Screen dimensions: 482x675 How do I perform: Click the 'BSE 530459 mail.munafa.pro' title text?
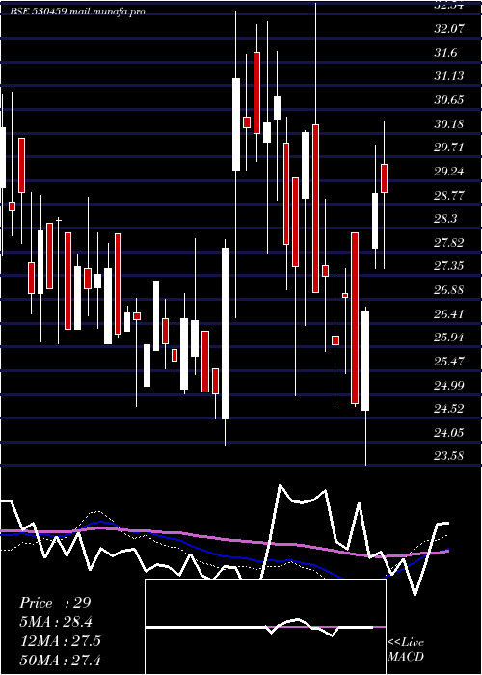(x=77, y=12)
